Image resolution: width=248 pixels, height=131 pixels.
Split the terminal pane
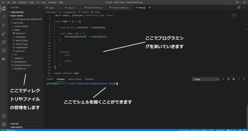pos(228,79)
